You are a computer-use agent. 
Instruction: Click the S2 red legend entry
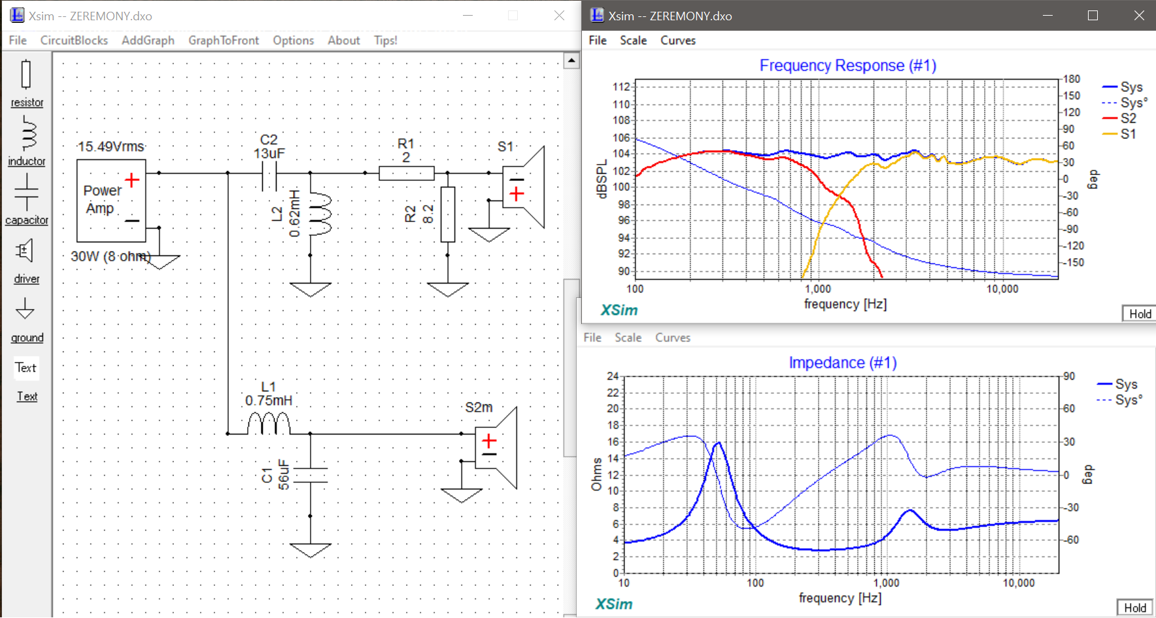click(x=1119, y=118)
